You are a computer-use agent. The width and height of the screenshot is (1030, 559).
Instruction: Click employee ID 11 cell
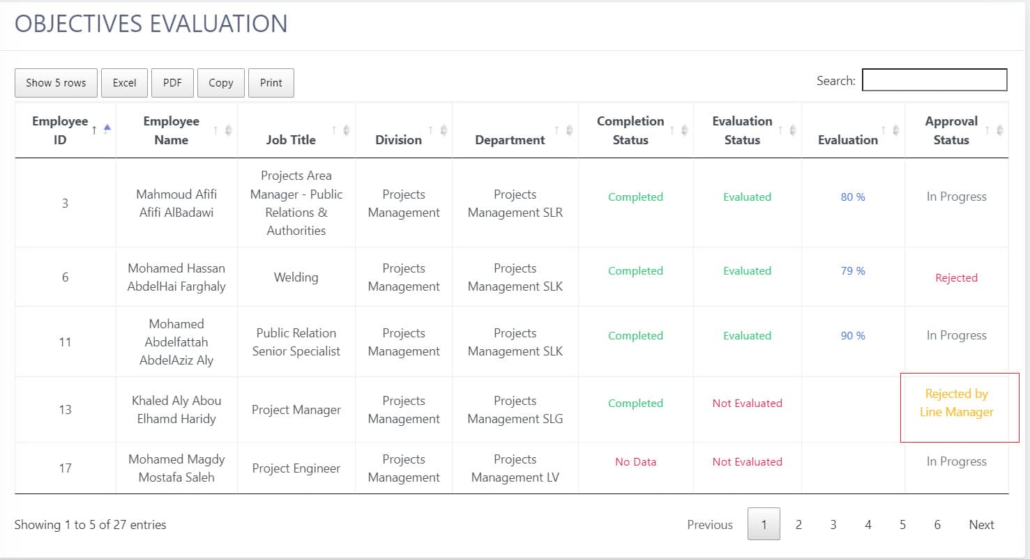click(66, 342)
